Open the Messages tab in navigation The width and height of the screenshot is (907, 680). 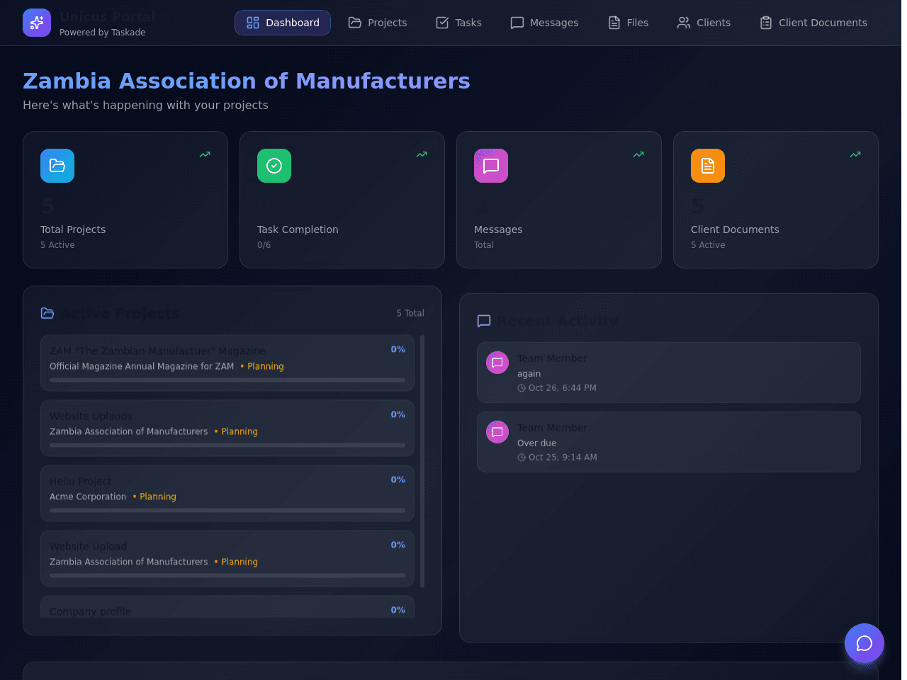[544, 23]
